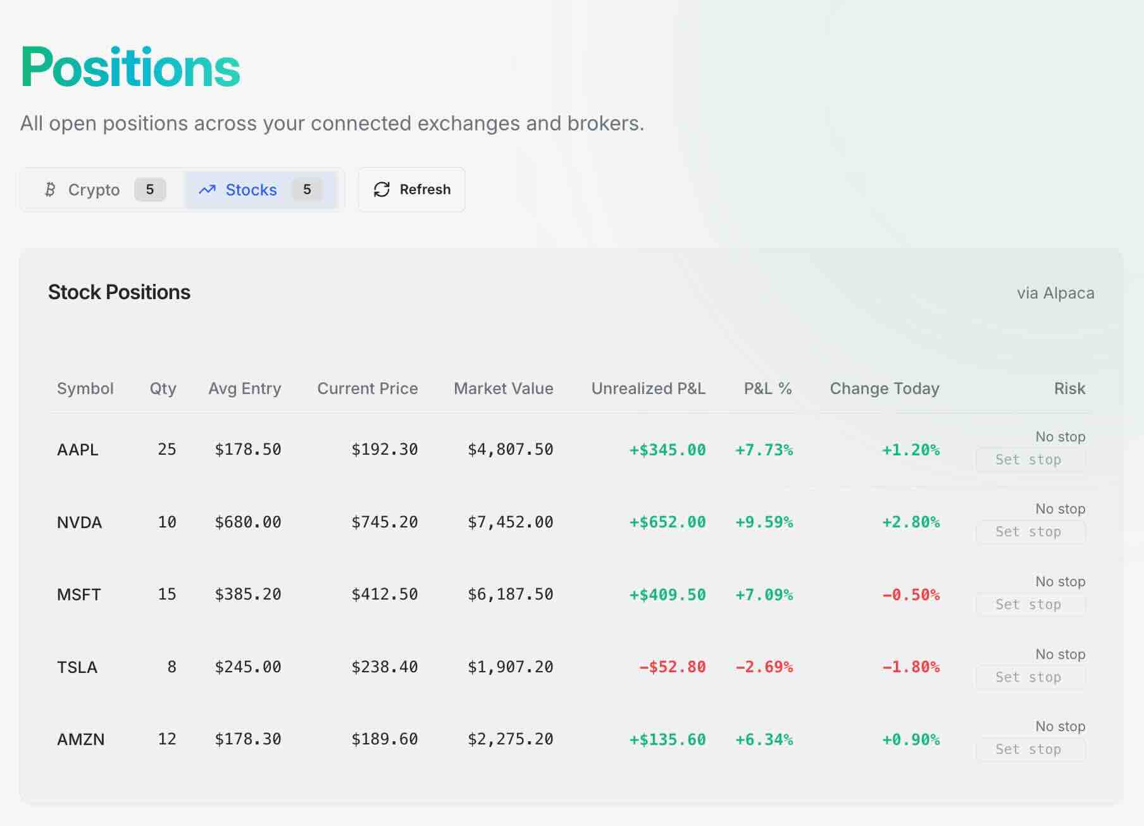Click unrealized P&L +$135.60

668,740
